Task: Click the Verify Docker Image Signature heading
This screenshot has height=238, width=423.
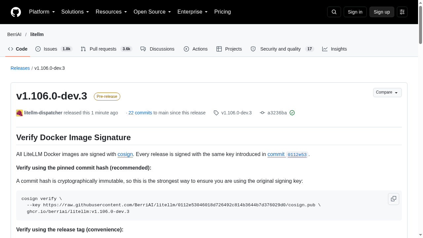Action: click(x=73, y=138)
